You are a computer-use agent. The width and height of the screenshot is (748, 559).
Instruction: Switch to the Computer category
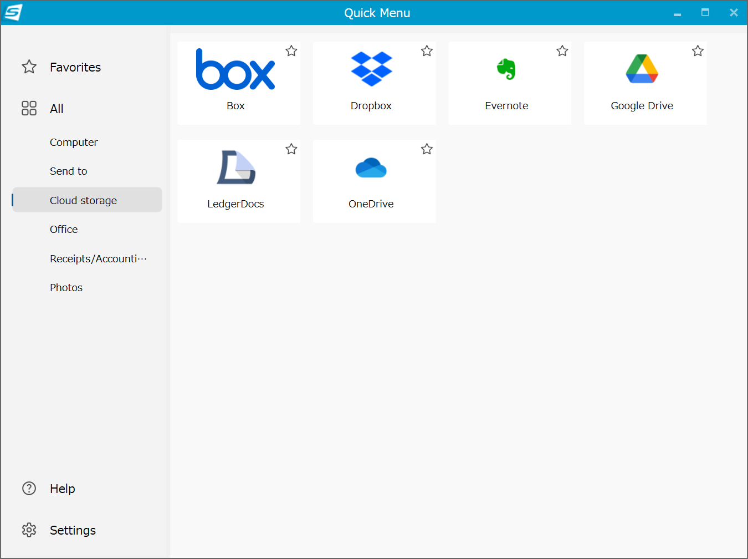click(74, 143)
